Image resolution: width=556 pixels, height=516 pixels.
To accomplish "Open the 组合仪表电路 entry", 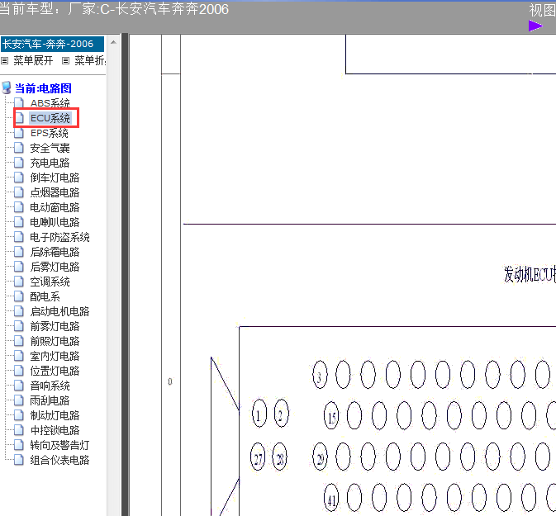I will click(60, 461).
